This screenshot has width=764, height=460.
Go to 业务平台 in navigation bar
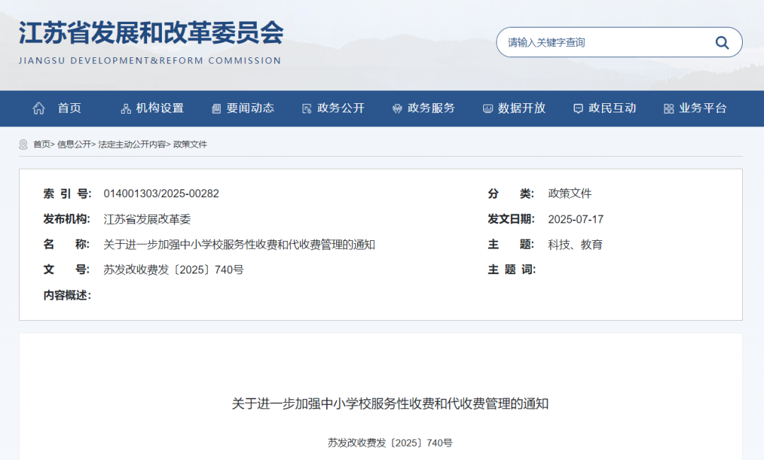(x=702, y=108)
